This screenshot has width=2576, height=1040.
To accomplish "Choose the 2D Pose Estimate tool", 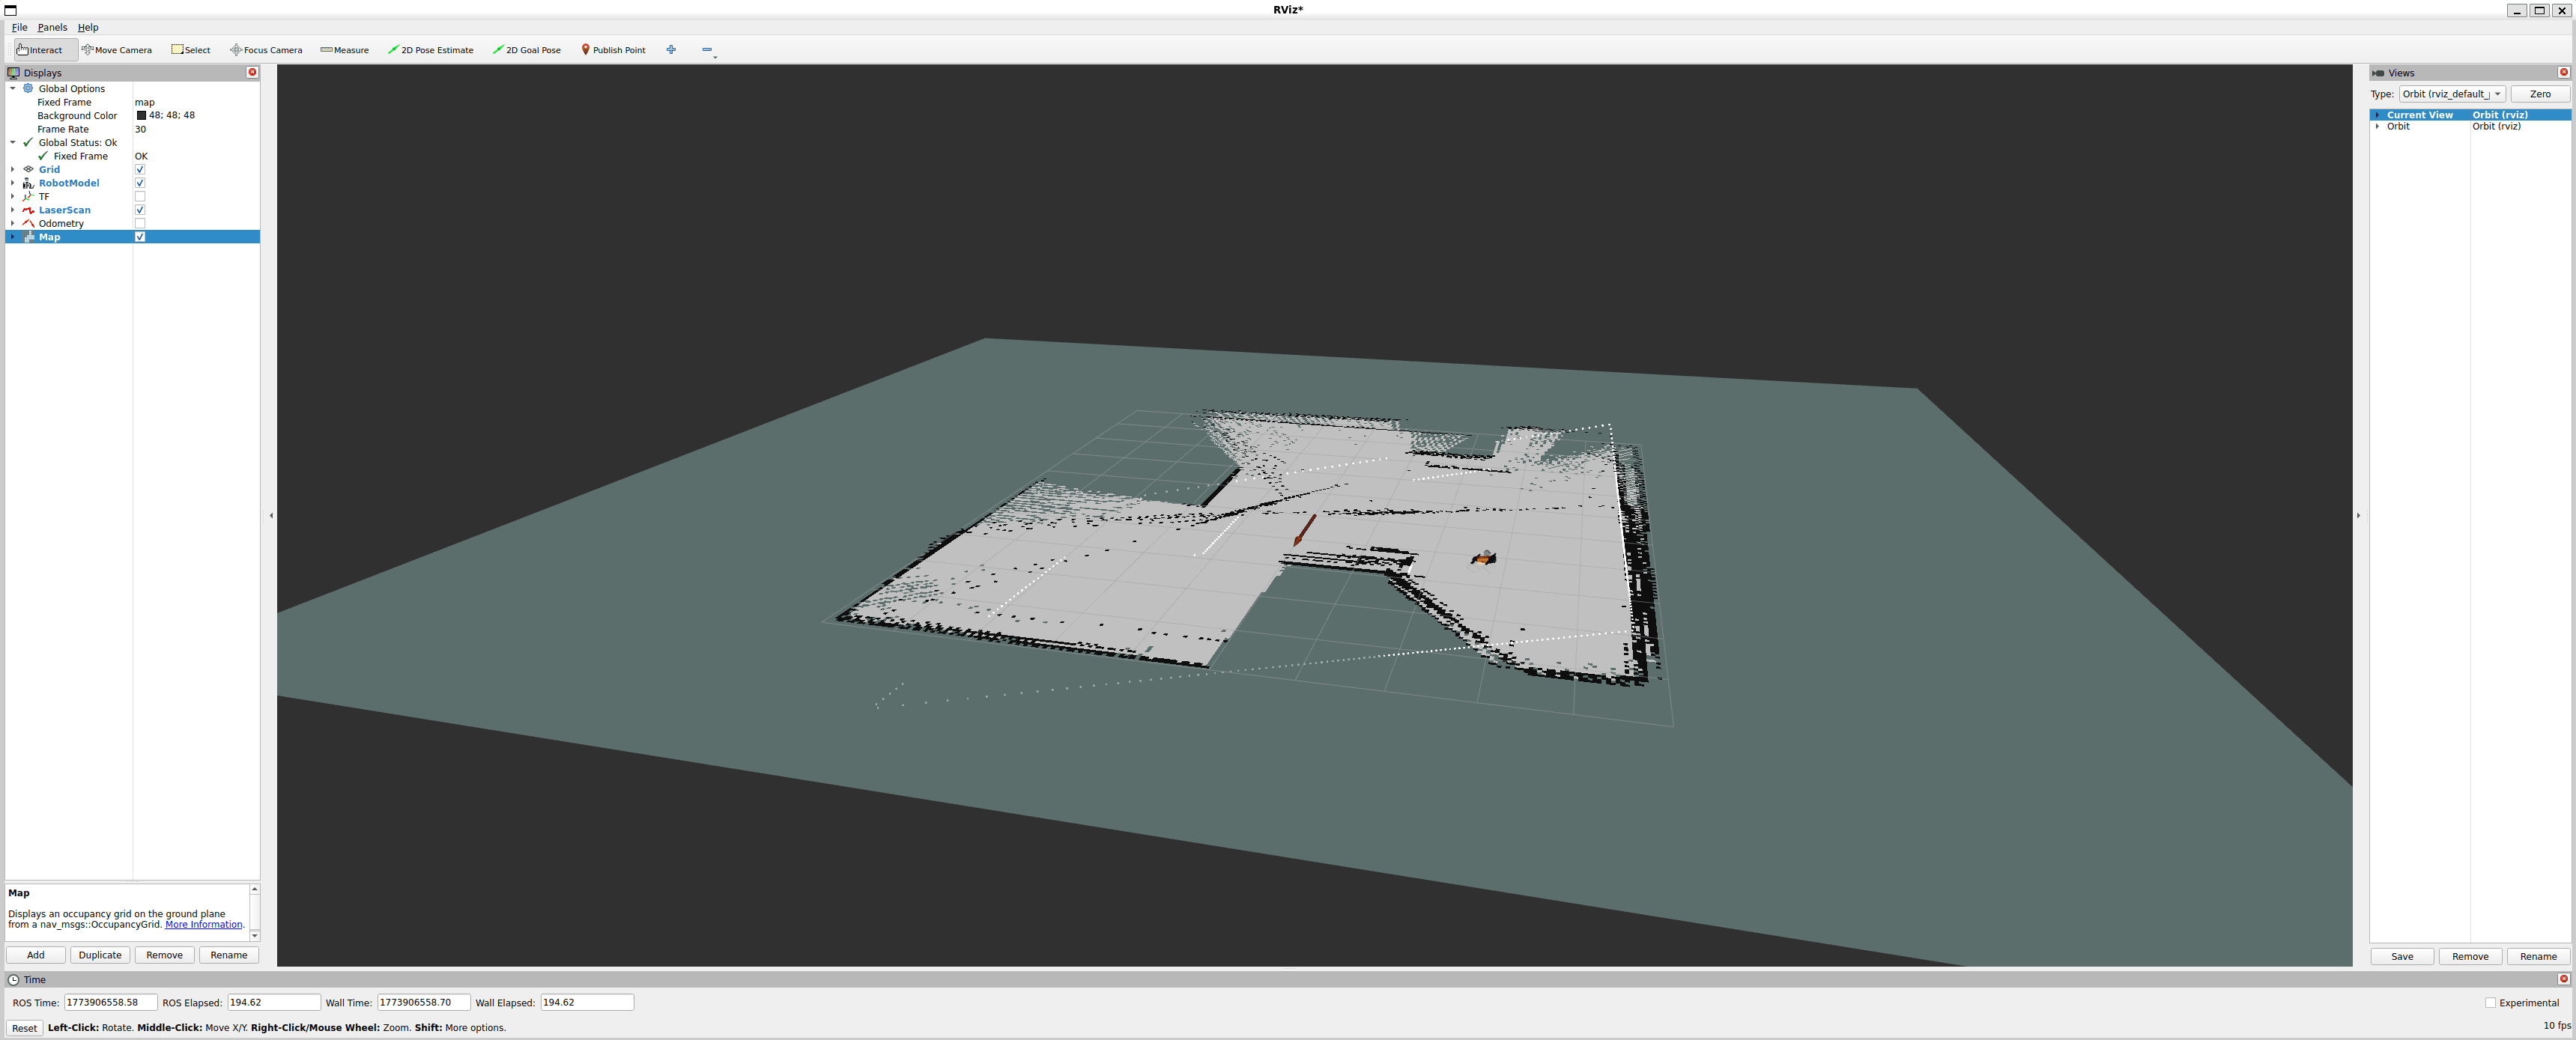I will [430, 50].
